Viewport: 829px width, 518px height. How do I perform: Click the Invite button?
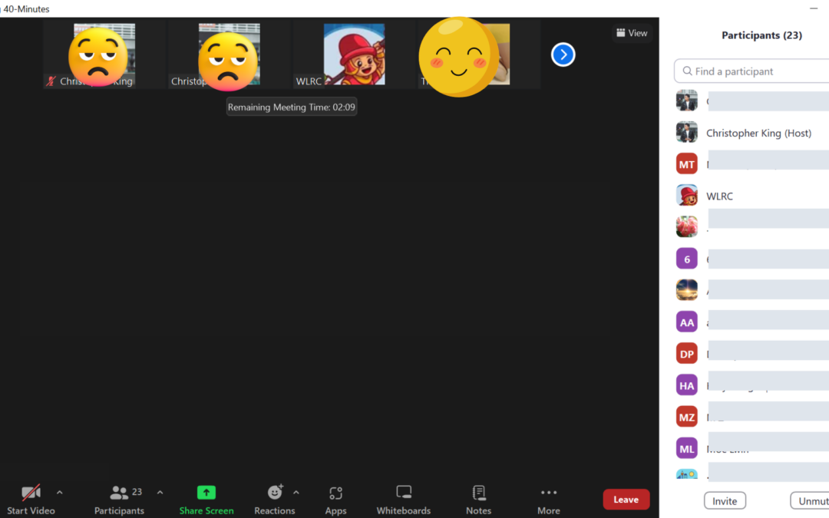coord(725,500)
